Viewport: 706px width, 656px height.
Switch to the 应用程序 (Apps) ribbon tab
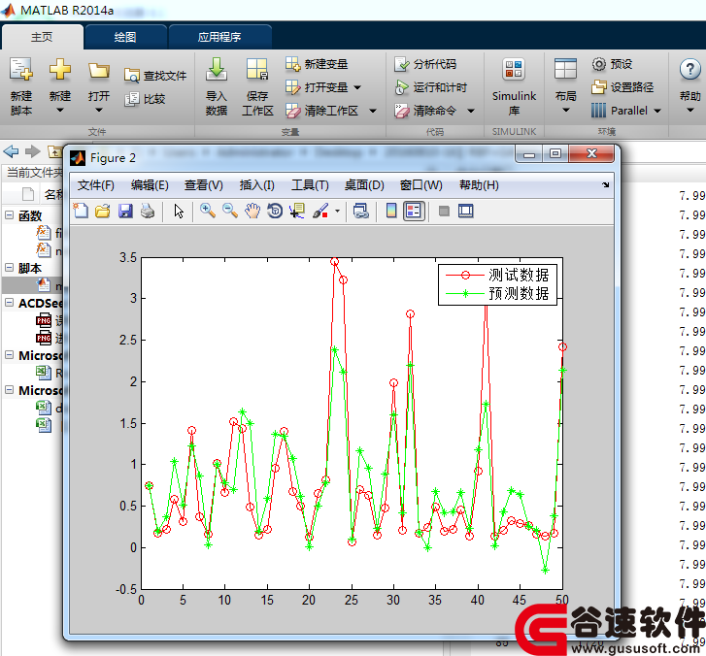tap(219, 37)
